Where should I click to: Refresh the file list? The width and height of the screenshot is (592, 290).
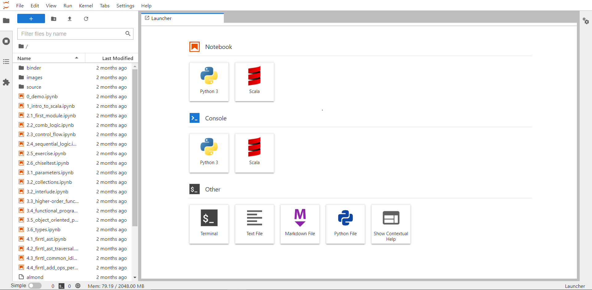click(x=86, y=19)
